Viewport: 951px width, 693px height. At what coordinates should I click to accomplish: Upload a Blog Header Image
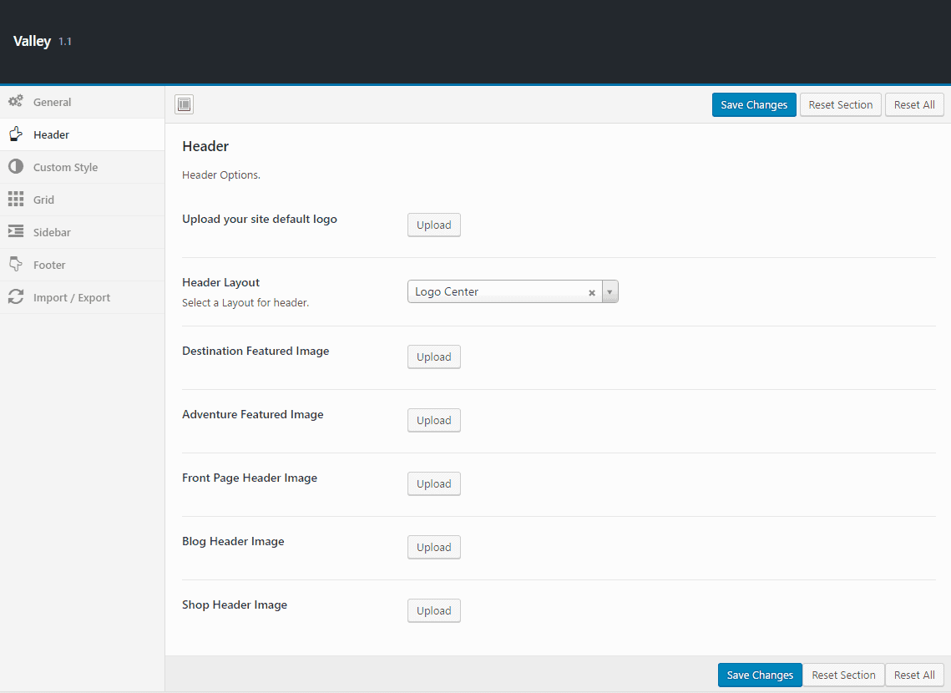tap(433, 547)
